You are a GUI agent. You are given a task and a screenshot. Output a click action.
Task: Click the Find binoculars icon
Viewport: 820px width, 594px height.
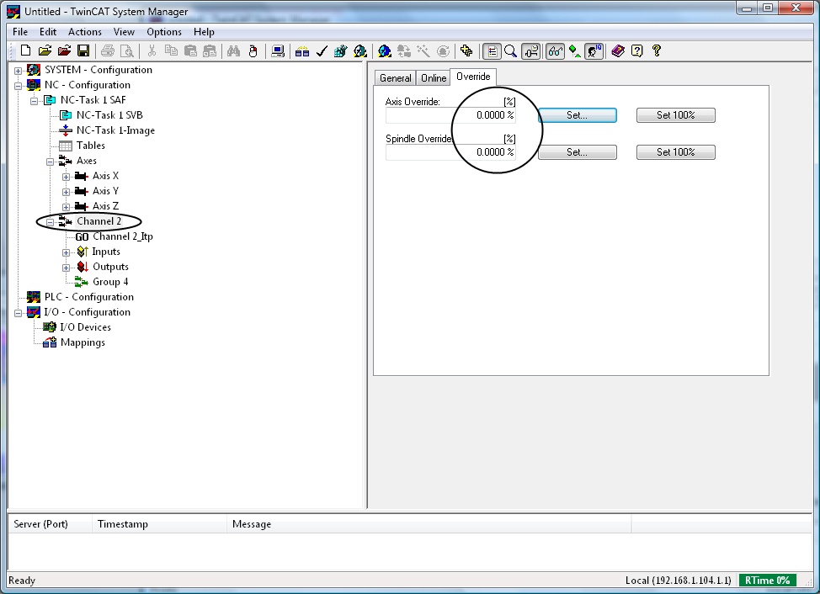(233, 50)
